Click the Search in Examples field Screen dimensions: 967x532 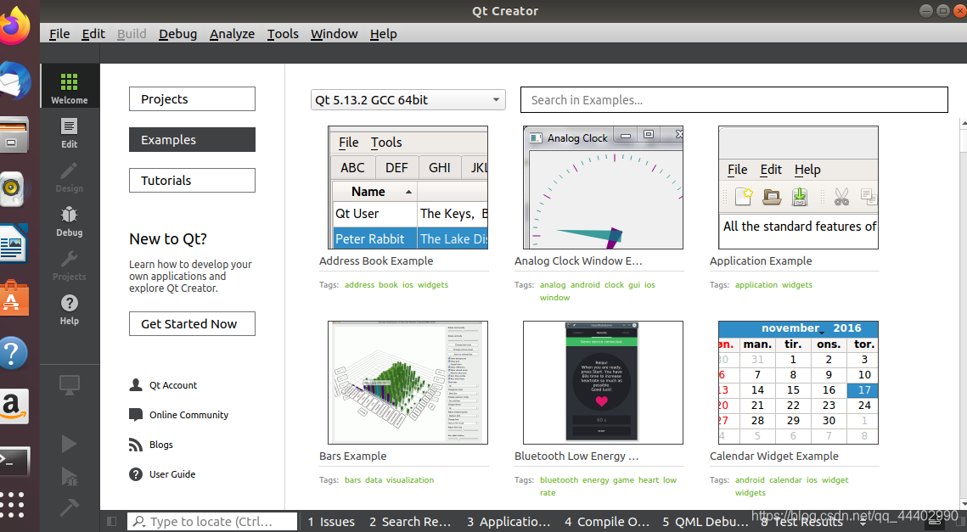pyautogui.click(x=734, y=99)
